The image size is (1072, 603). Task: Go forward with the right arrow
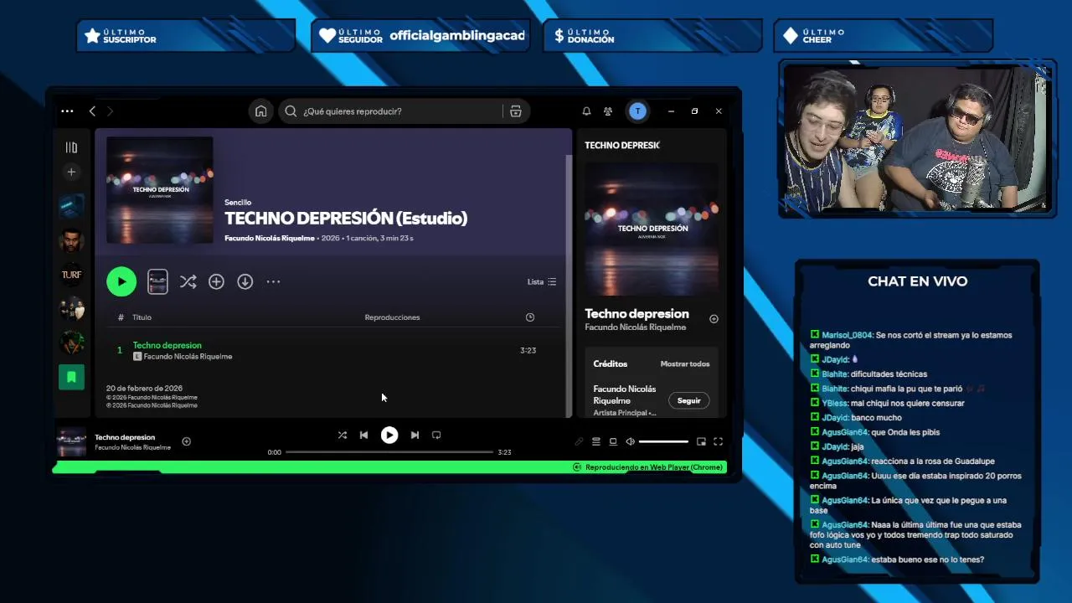[110, 111]
